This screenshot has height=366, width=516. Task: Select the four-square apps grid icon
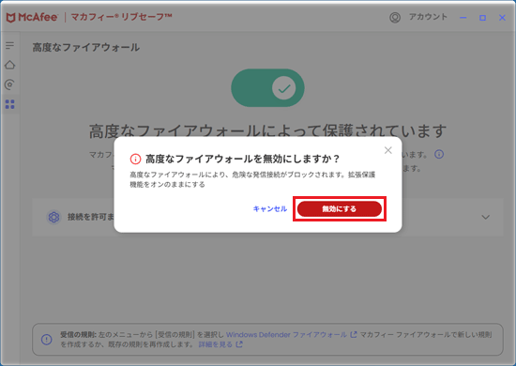(10, 104)
